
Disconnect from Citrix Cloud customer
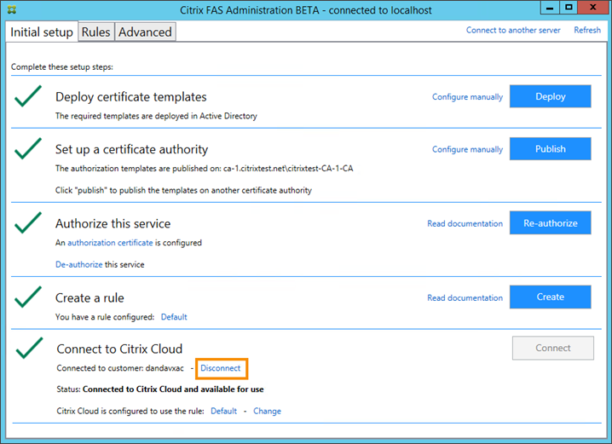(221, 368)
